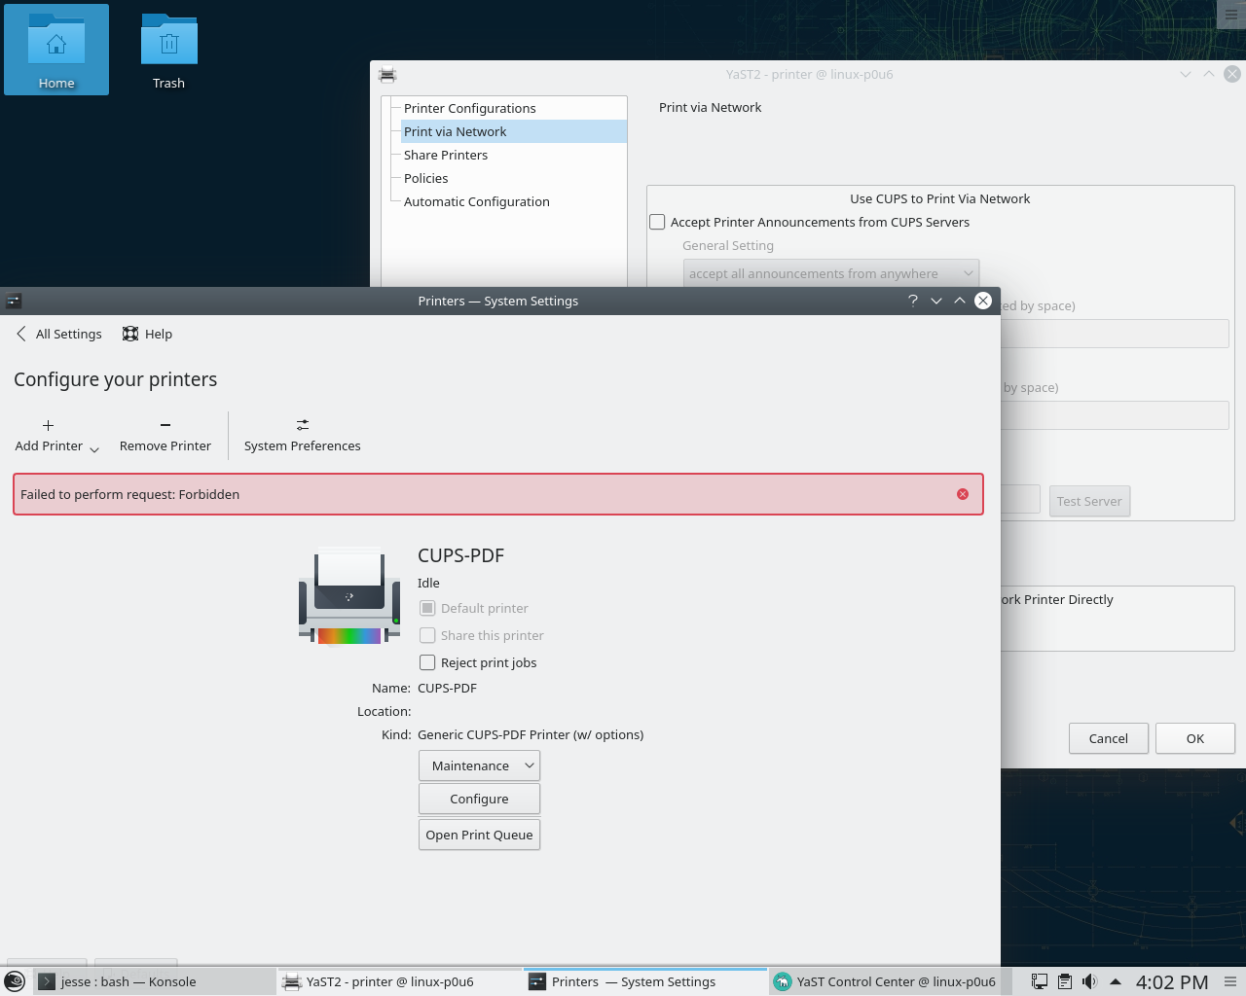Image resolution: width=1246 pixels, height=996 pixels.
Task: Click the desktop toolbox menu icon top-right
Action: tap(1231, 15)
